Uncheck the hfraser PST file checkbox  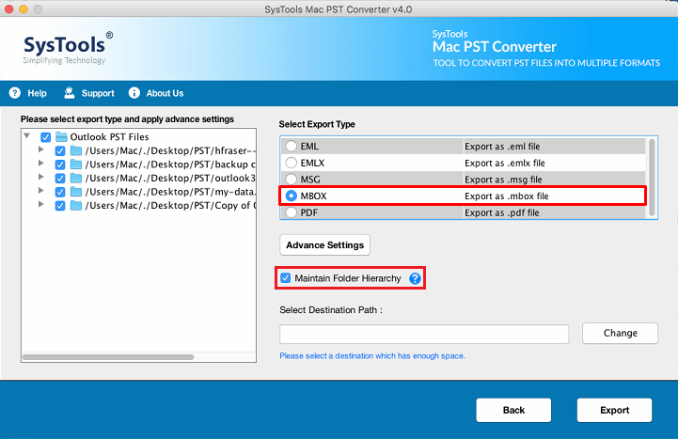click(60, 151)
